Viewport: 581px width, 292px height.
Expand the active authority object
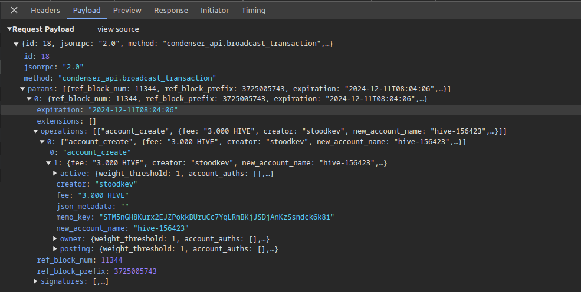pos(55,174)
